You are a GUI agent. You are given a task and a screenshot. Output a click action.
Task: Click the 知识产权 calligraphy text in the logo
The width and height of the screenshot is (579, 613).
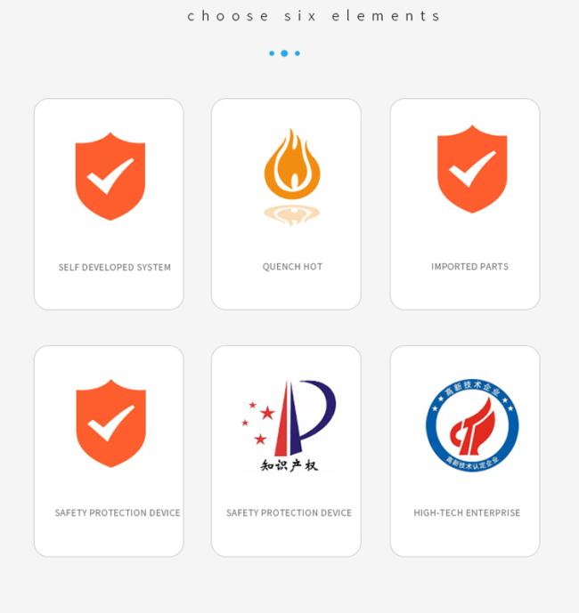289,465
